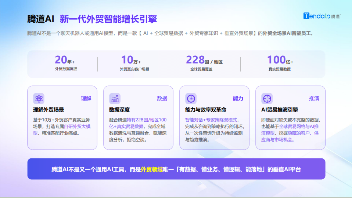Click the 腾道AI title text

point(41,19)
